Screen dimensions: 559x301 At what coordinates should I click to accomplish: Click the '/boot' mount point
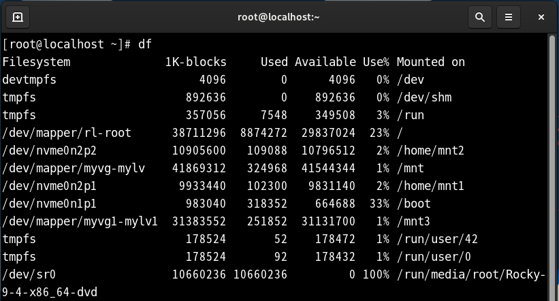[x=414, y=204]
